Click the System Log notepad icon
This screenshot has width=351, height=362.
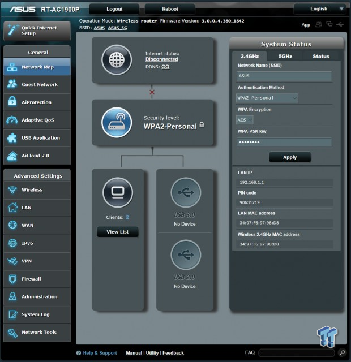(x=12, y=314)
